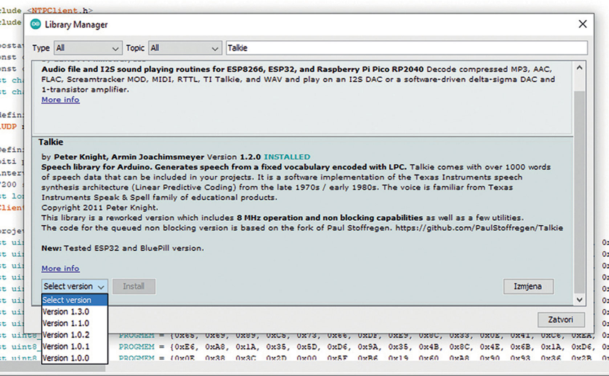Screen dimensions: 609x376
Task: Pick Version 1.0.2 from the list
Action: [74, 335]
